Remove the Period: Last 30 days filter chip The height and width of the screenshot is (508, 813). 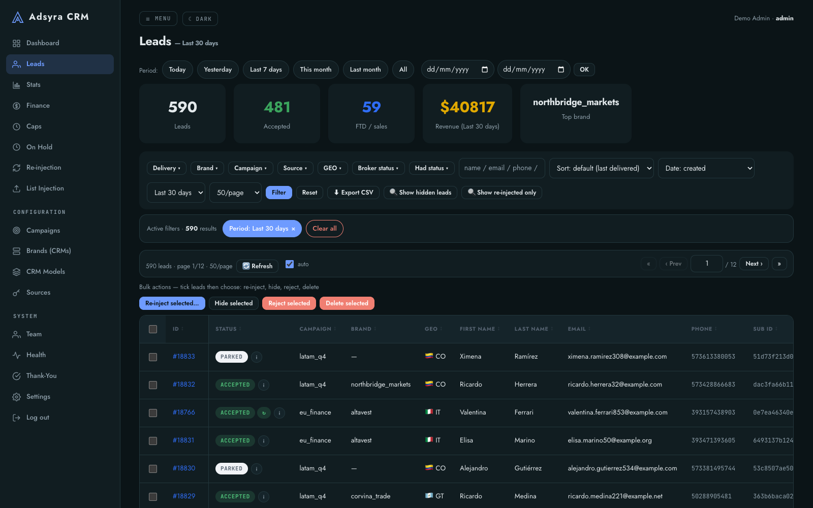(x=293, y=229)
